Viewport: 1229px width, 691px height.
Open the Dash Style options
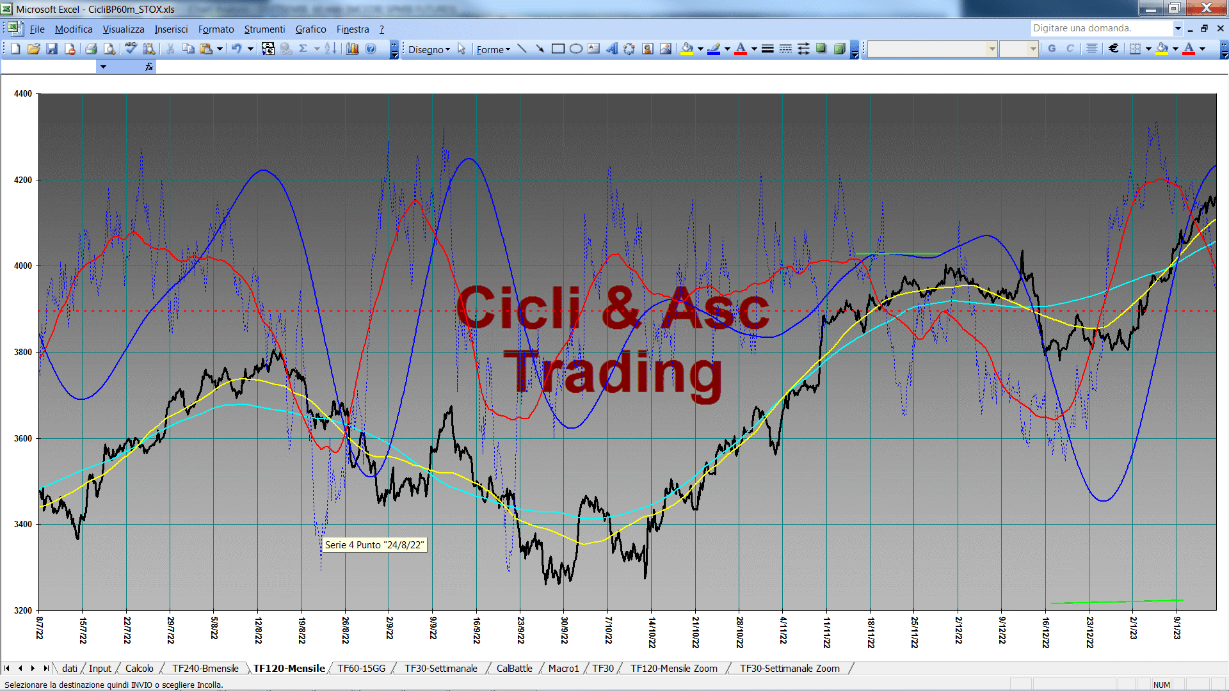[x=785, y=49]
